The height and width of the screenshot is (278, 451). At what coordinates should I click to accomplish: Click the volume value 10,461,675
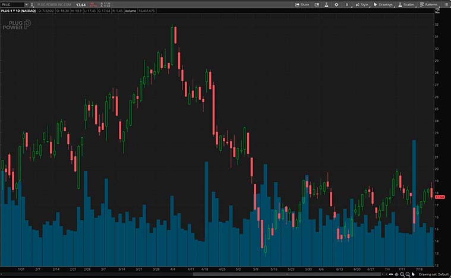point(146,11)
